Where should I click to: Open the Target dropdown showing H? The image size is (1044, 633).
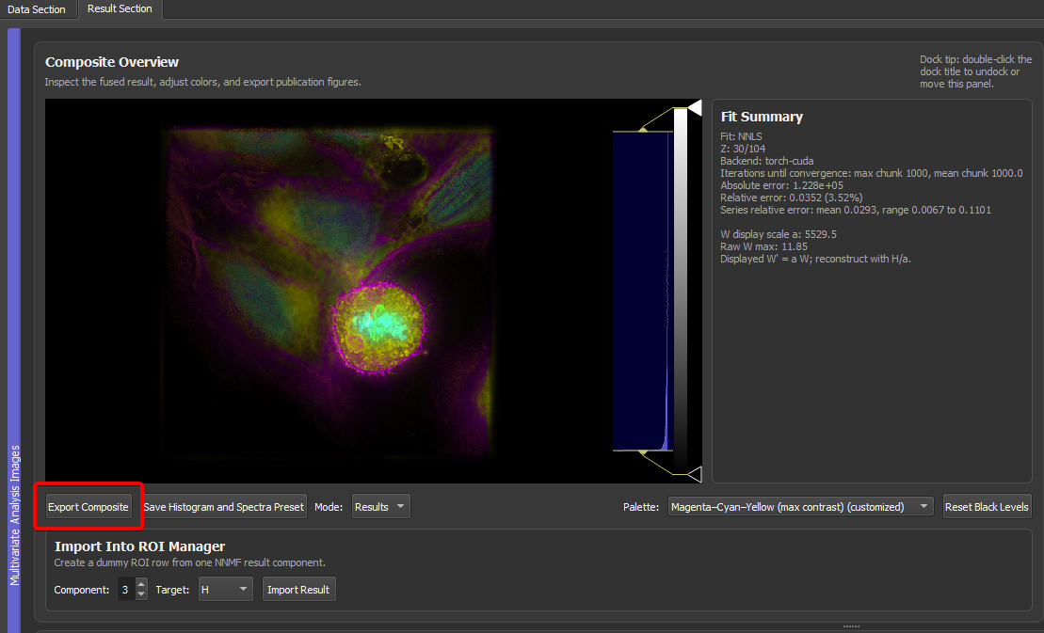coord(226,590)
